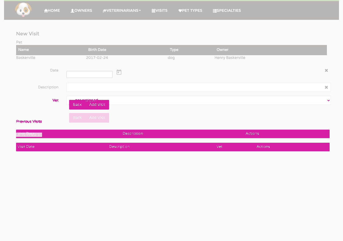Go to Home via house icon
343x241 pixels.
(52, 11)
